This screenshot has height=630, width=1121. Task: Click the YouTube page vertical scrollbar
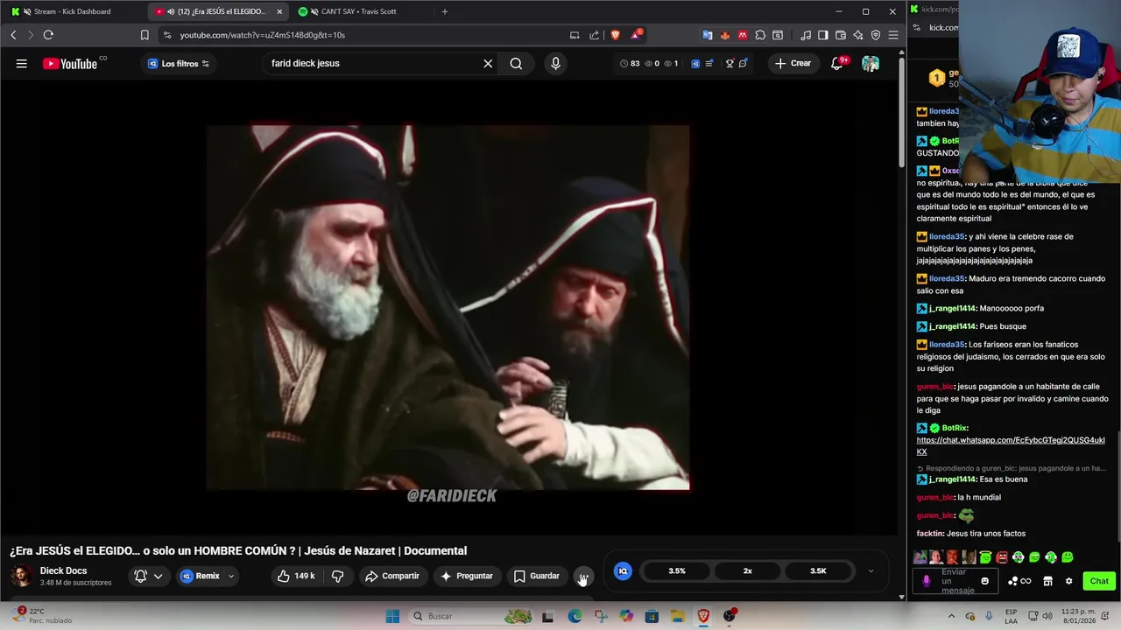tap(902, 114)
